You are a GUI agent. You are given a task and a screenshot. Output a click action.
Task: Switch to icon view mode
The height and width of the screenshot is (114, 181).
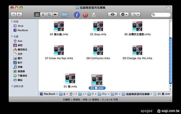[37, 15]
